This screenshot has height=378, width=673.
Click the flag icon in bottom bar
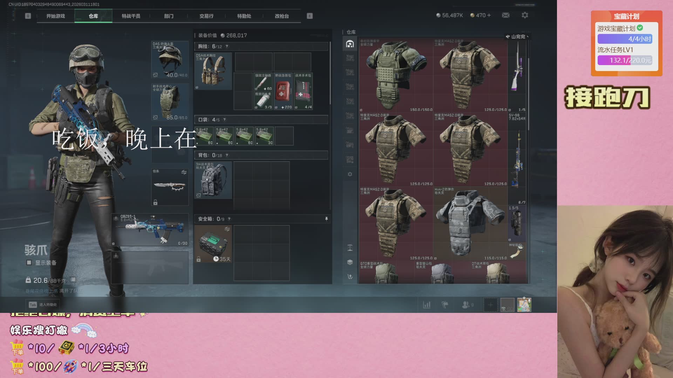point(445,305)
